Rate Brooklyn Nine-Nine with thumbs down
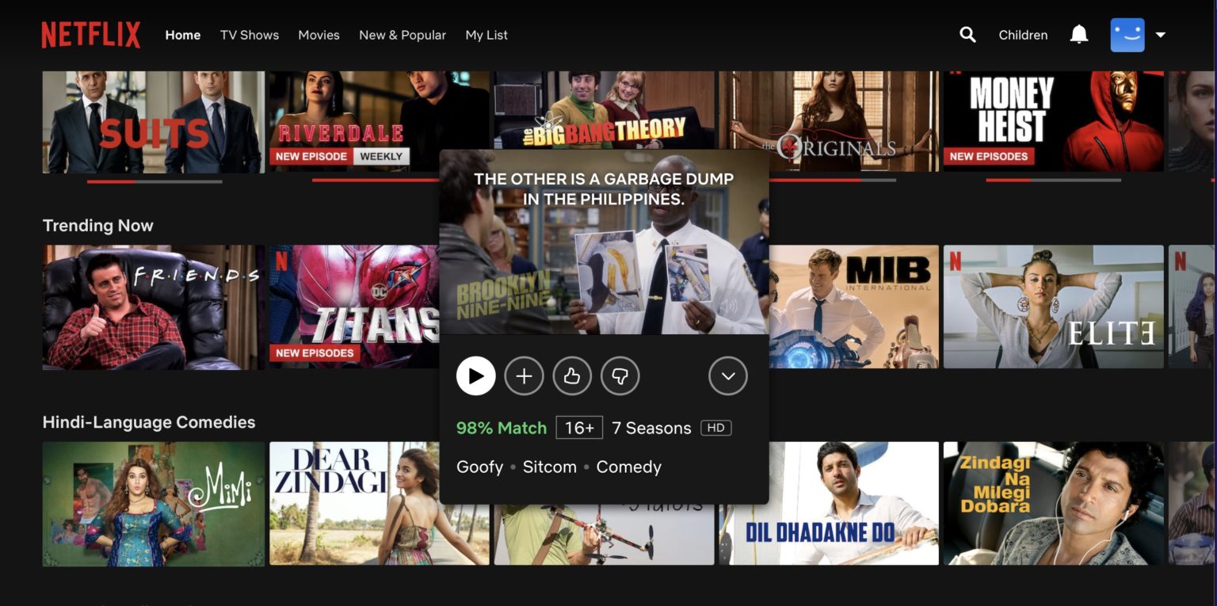1217x606 pixels. pos(620,375)
